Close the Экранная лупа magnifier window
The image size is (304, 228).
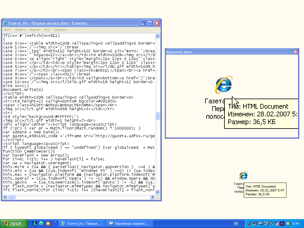pos(295,52)
